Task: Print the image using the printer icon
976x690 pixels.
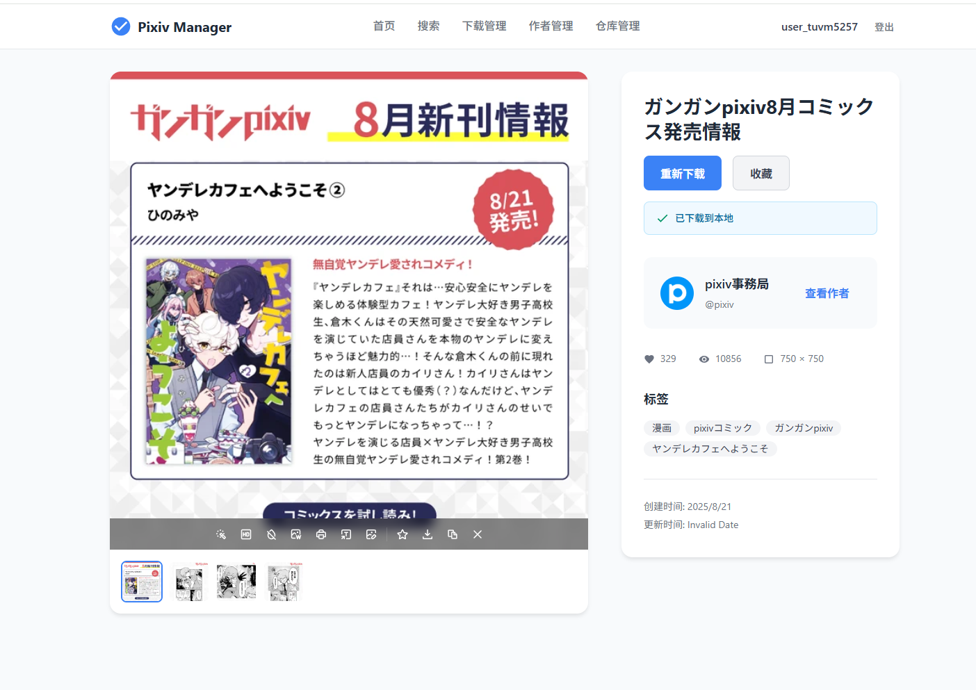Action: click(321, 534)
